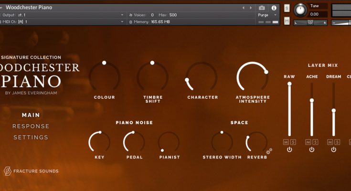This screenshot has width=351, height=191.
Task: Go to the previous instrument arrow
Action: click(x=243, y=8)
